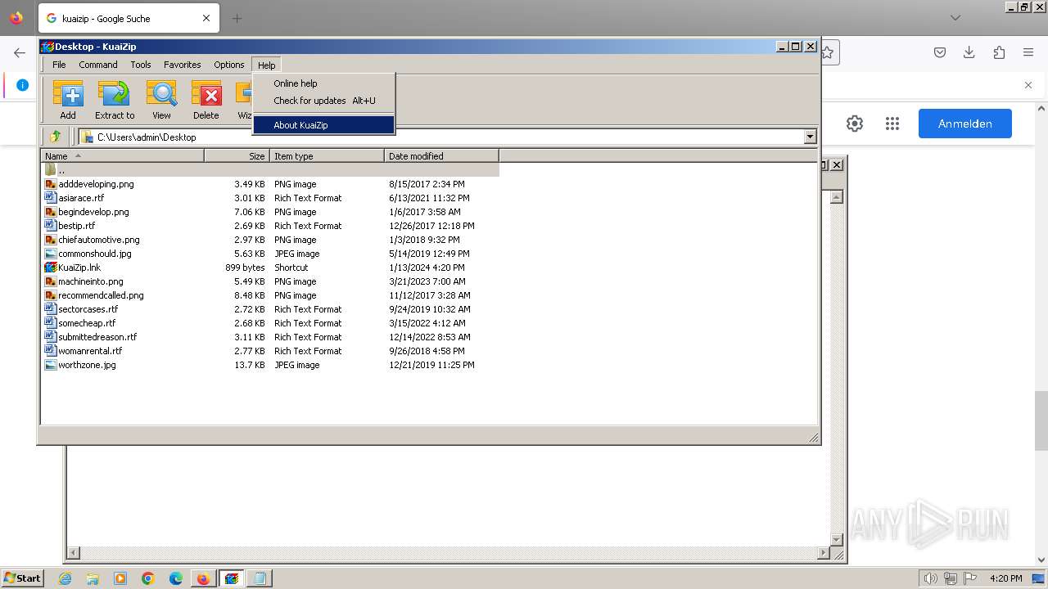Select the submittedreason.rtf file row
This screenshot has width=1048, height=589.
(270, 337)
